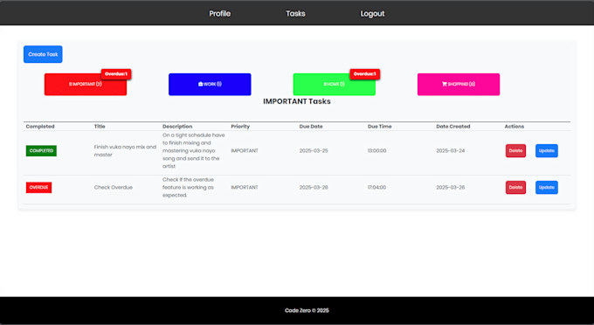594x325 pixels.
Task: Click the briefcase icon on WORK category
Action: [x=200, y=84]
